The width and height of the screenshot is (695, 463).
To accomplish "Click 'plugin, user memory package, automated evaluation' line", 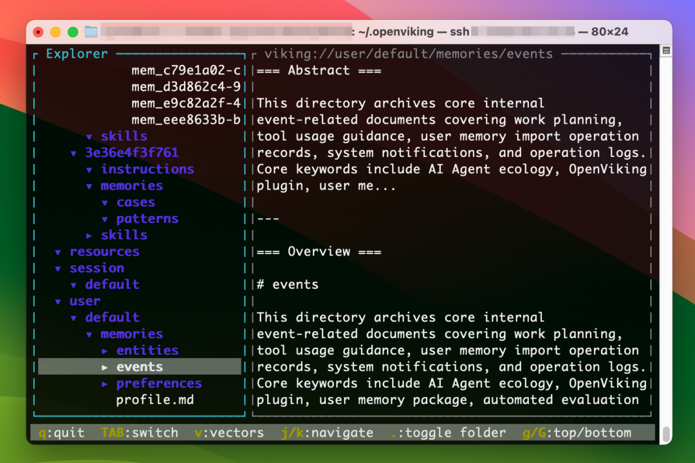I will point(448,400).
